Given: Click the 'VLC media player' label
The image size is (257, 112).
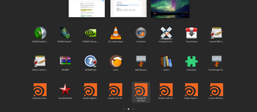Looking at the screenshot, I should [x=116, y=42].
